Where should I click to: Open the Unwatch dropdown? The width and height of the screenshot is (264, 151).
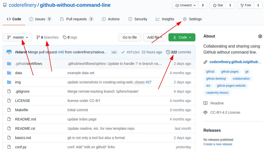pos(185,5)
